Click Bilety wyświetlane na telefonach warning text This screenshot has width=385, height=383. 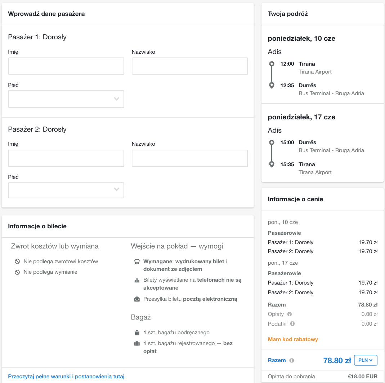point(192,284)
